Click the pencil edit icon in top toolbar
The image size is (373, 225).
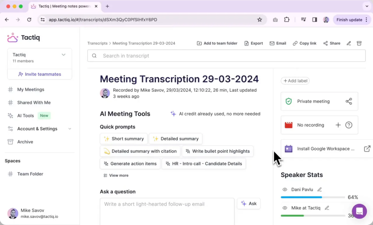[349, 43]
